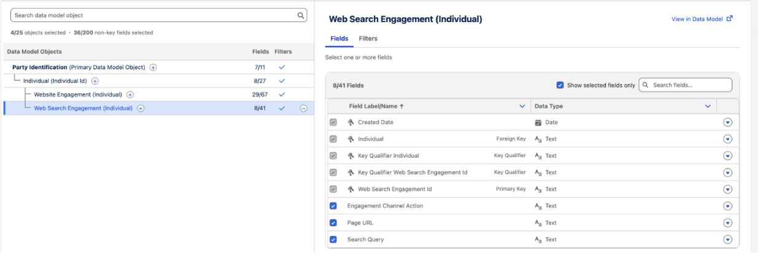Click the key icon beside Individual field
Viewport: 760px width, 260px height.
(351, 139)
